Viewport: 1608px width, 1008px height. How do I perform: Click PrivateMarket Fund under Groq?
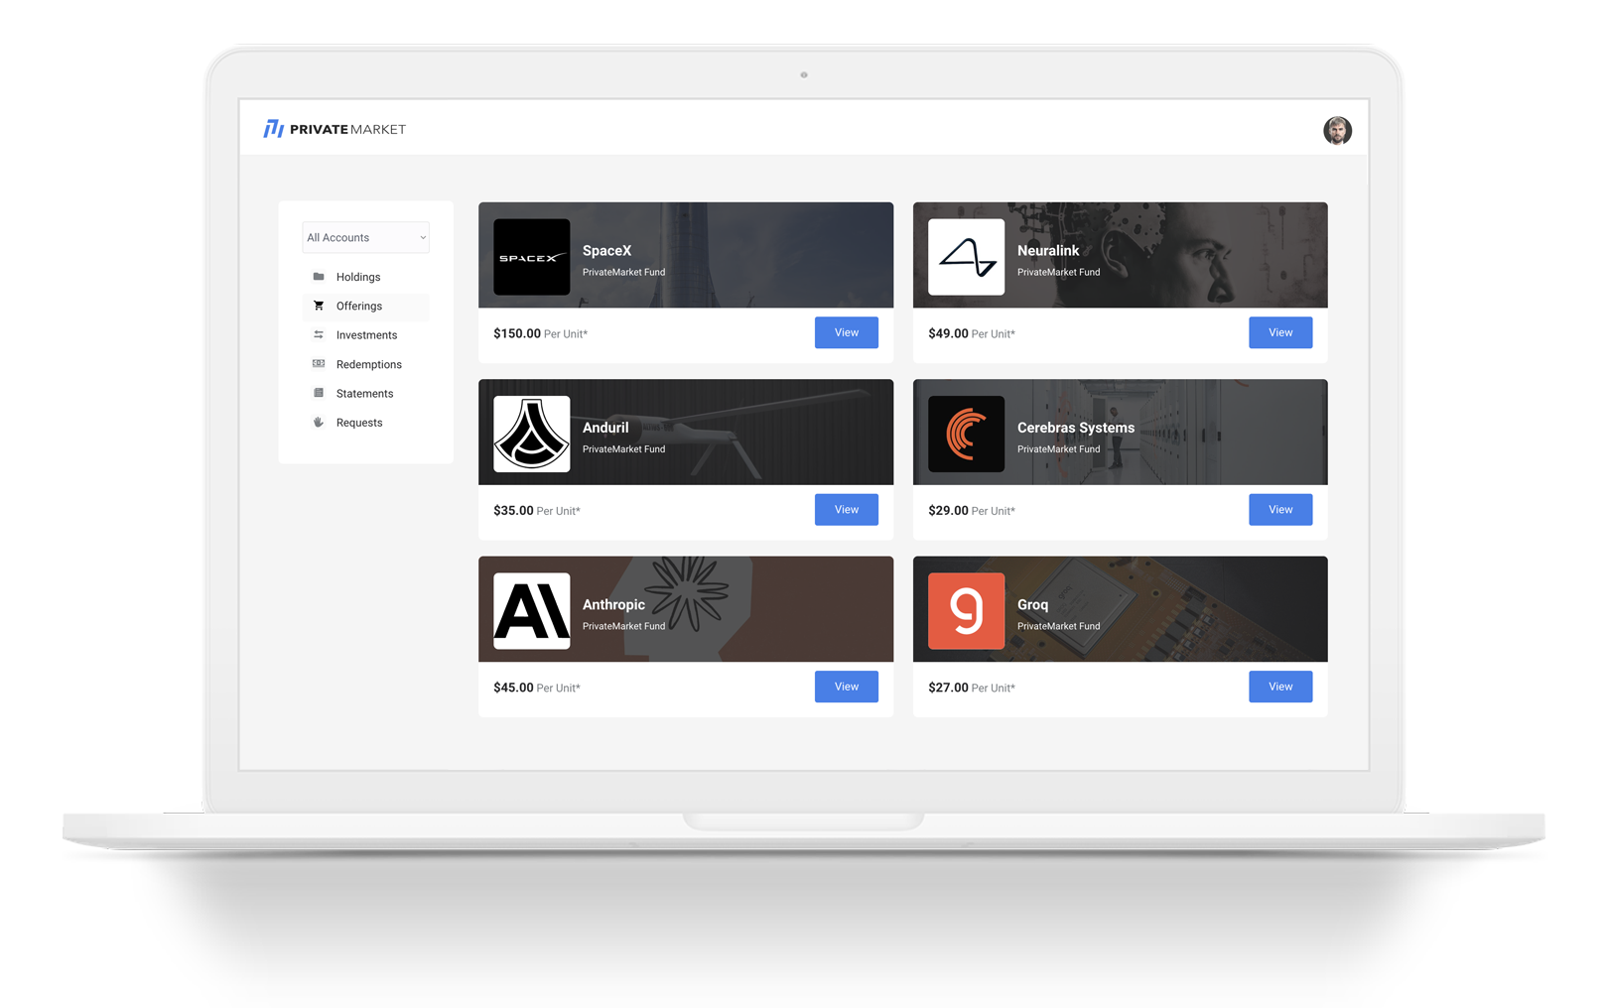(x=1058, y=626)
